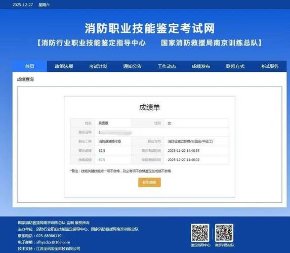Click the skill exam time 2025-12-27 11:46:02
The width and height of the screenshot is (290, 253).
point(184,159)
